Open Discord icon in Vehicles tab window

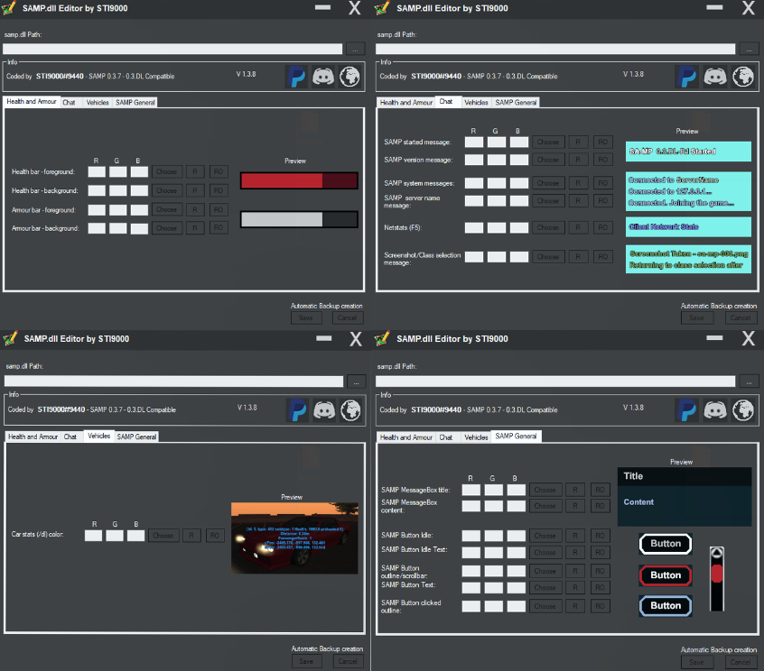[324, 410]
